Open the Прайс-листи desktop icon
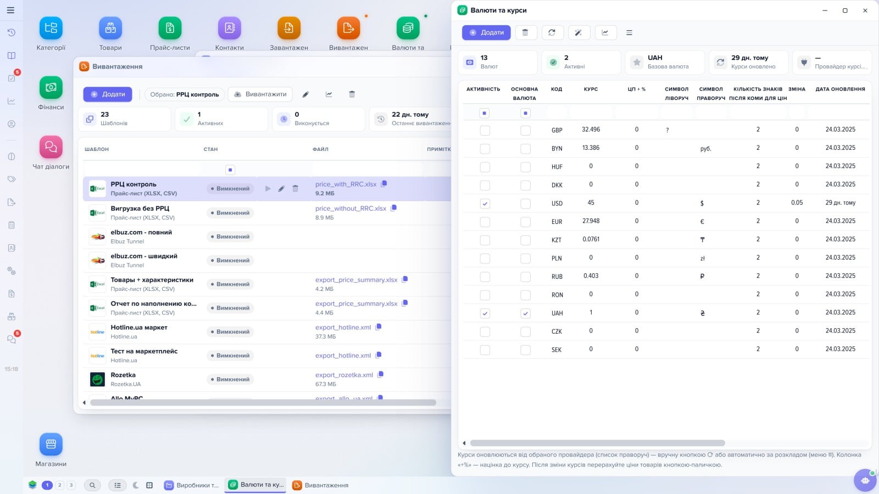879x494 pixels. pos(170,29)
